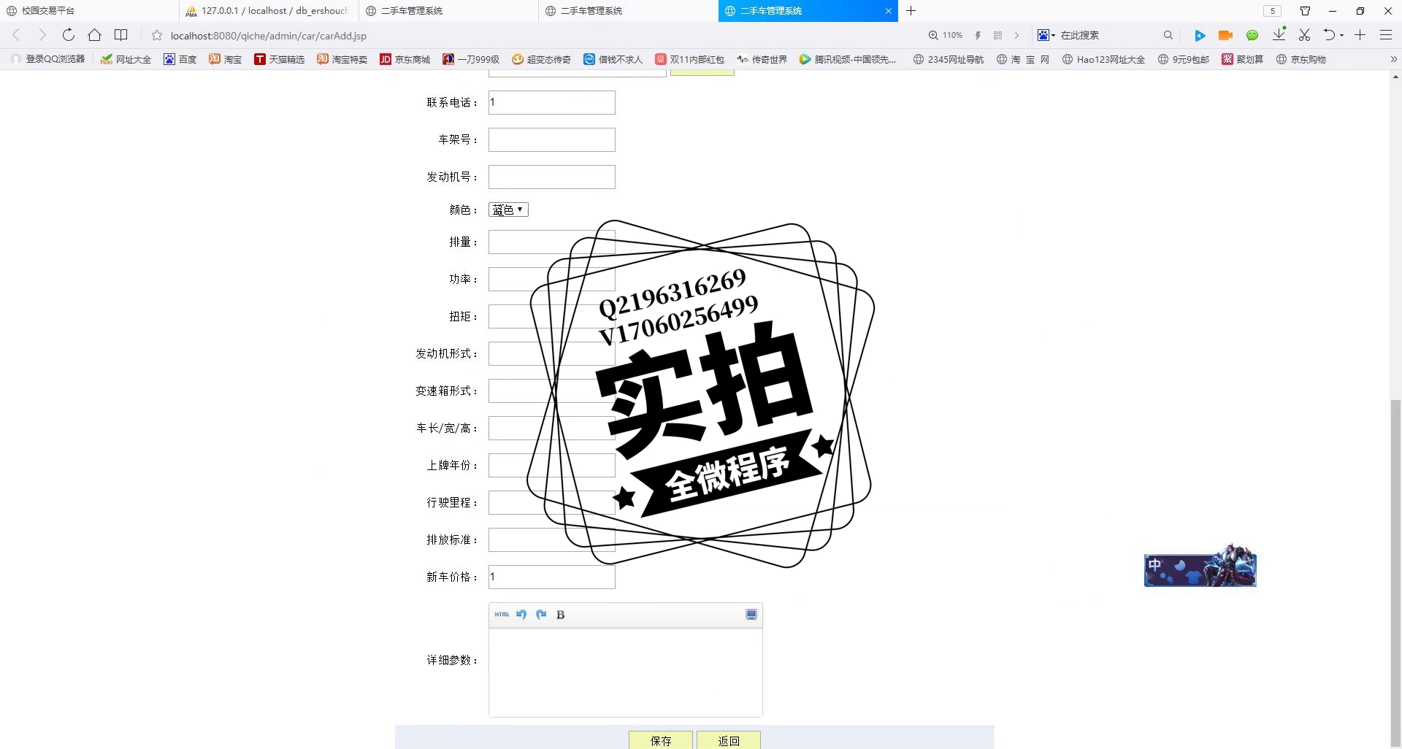Click HTML source icon in editor
The height and width of the screenshot is (749, 1402).
pos(502,615)
